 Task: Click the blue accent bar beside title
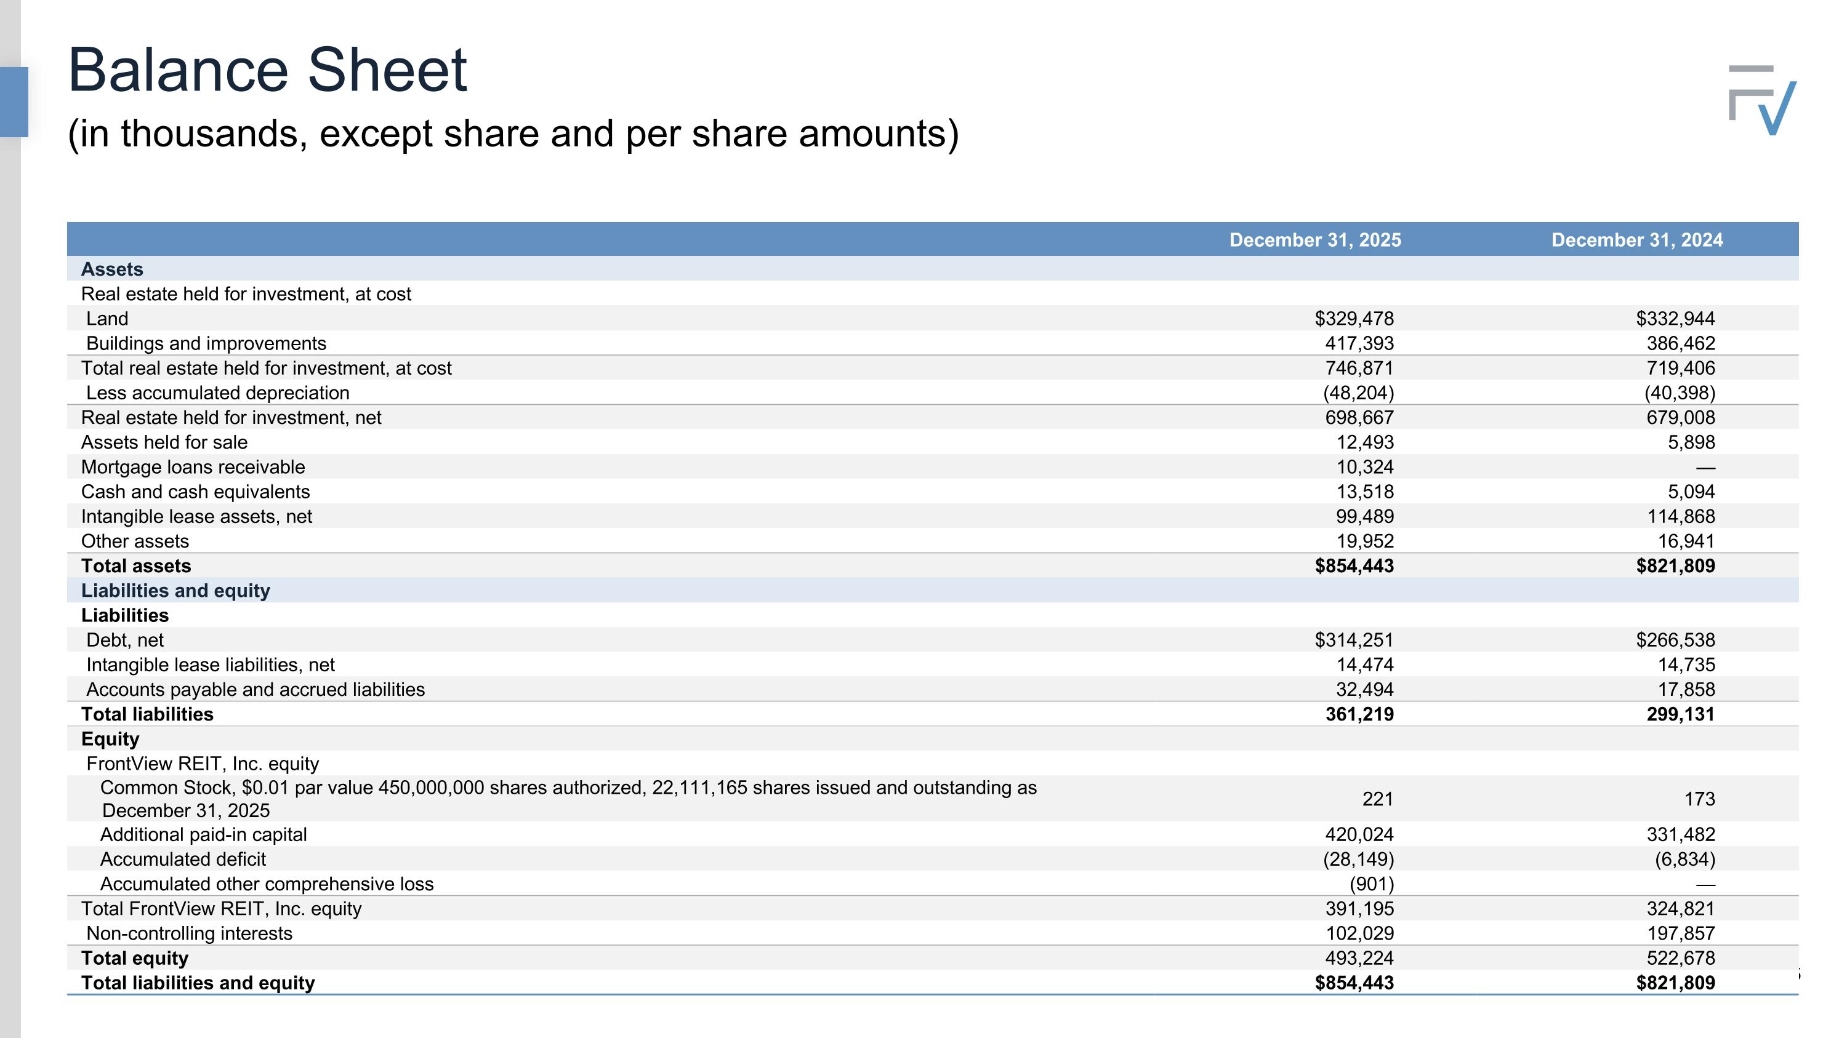(x=14, y=102)
